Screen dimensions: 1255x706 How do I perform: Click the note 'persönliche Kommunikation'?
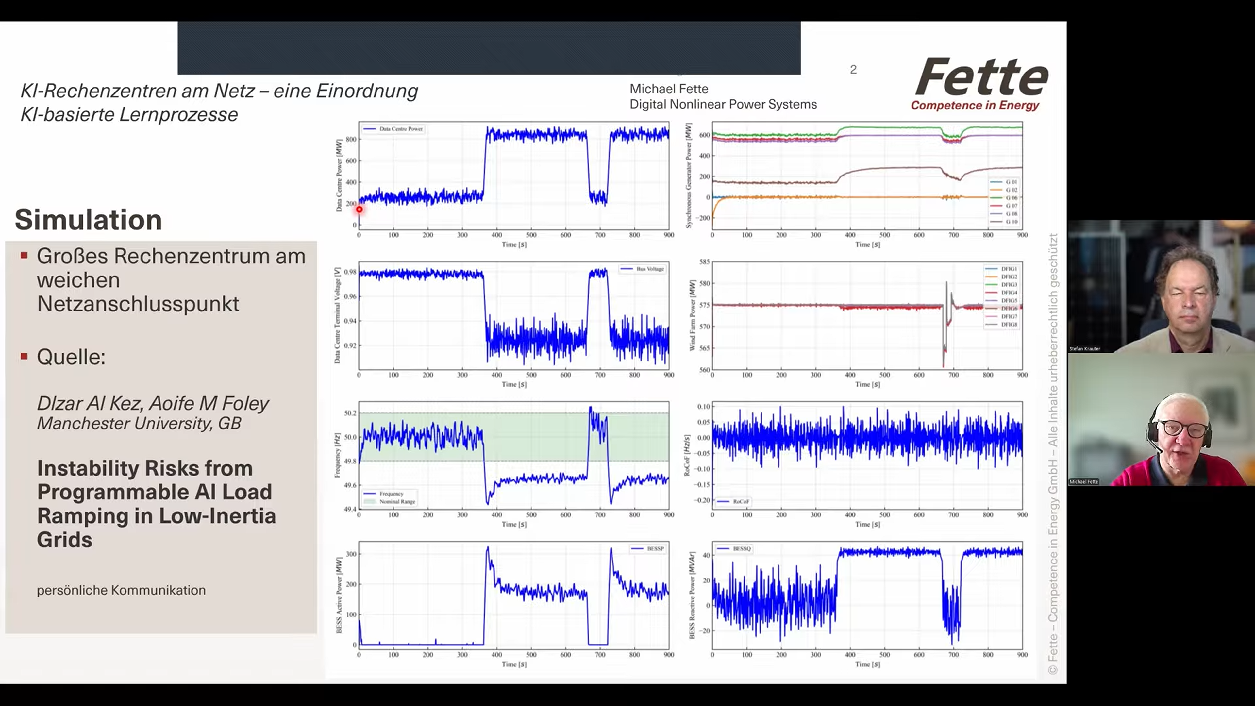tap(121, 590)
